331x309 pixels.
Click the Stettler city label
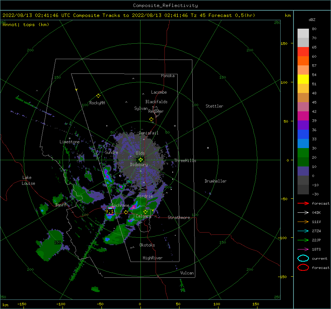(x=214, y=106)
